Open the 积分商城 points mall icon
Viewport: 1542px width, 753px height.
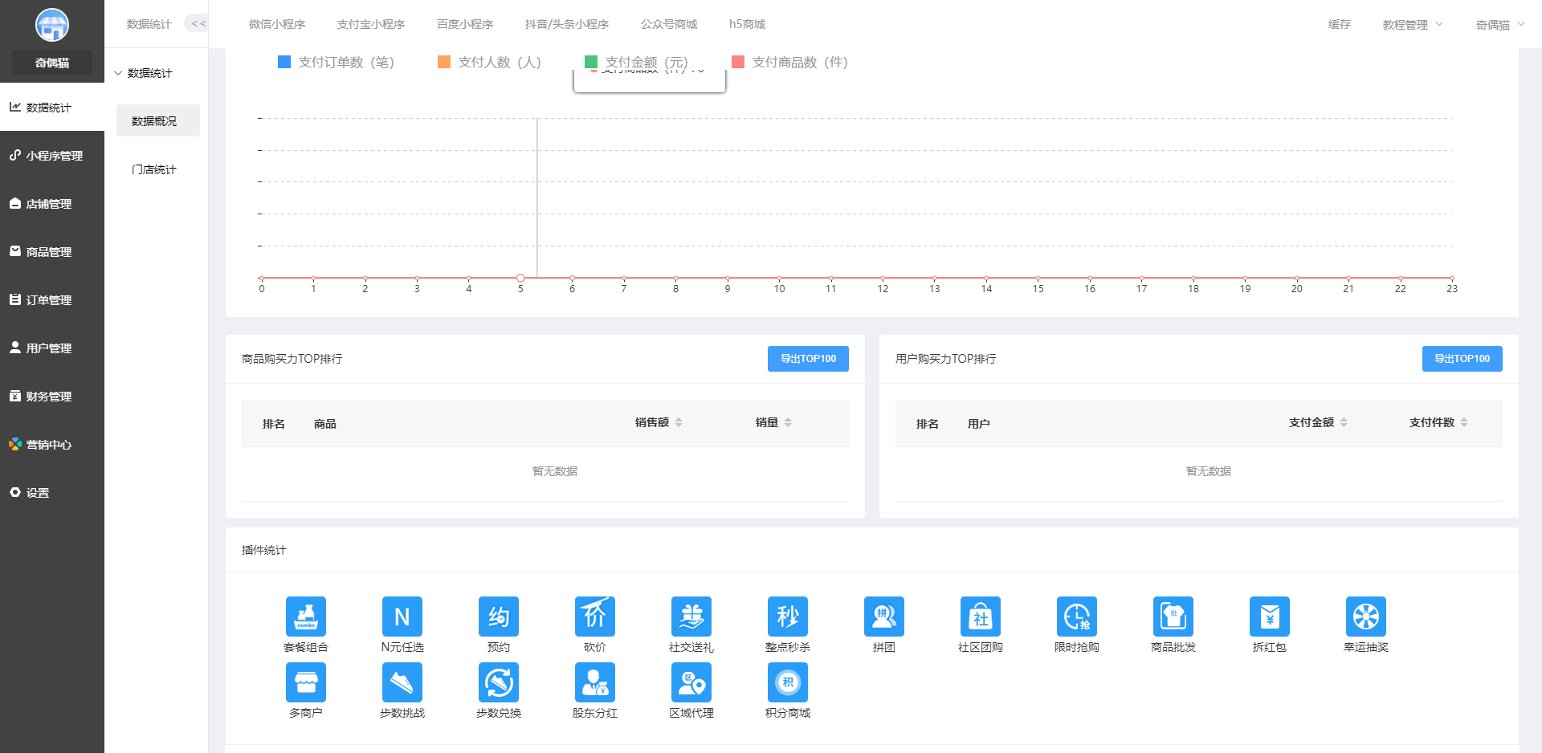point(787,682)
